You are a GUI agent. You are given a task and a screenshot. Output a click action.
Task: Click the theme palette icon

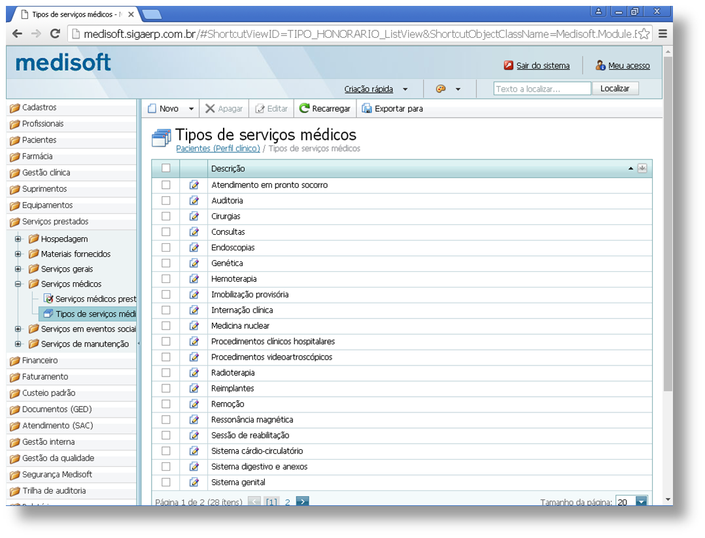coord(441,88)
